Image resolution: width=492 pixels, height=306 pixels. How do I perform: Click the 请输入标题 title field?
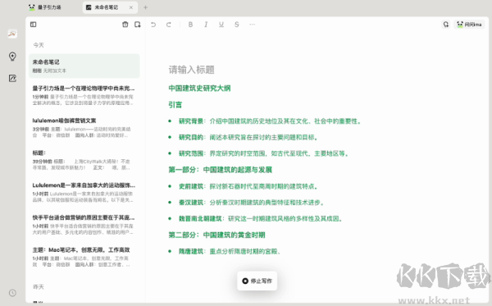tap(191, 70)
